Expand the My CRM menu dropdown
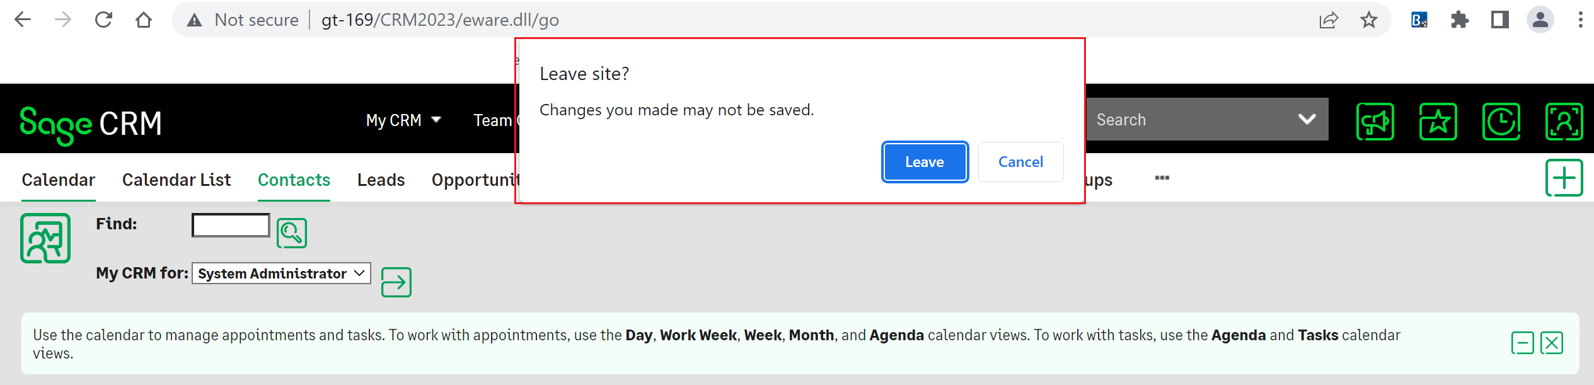 [403, 120]
